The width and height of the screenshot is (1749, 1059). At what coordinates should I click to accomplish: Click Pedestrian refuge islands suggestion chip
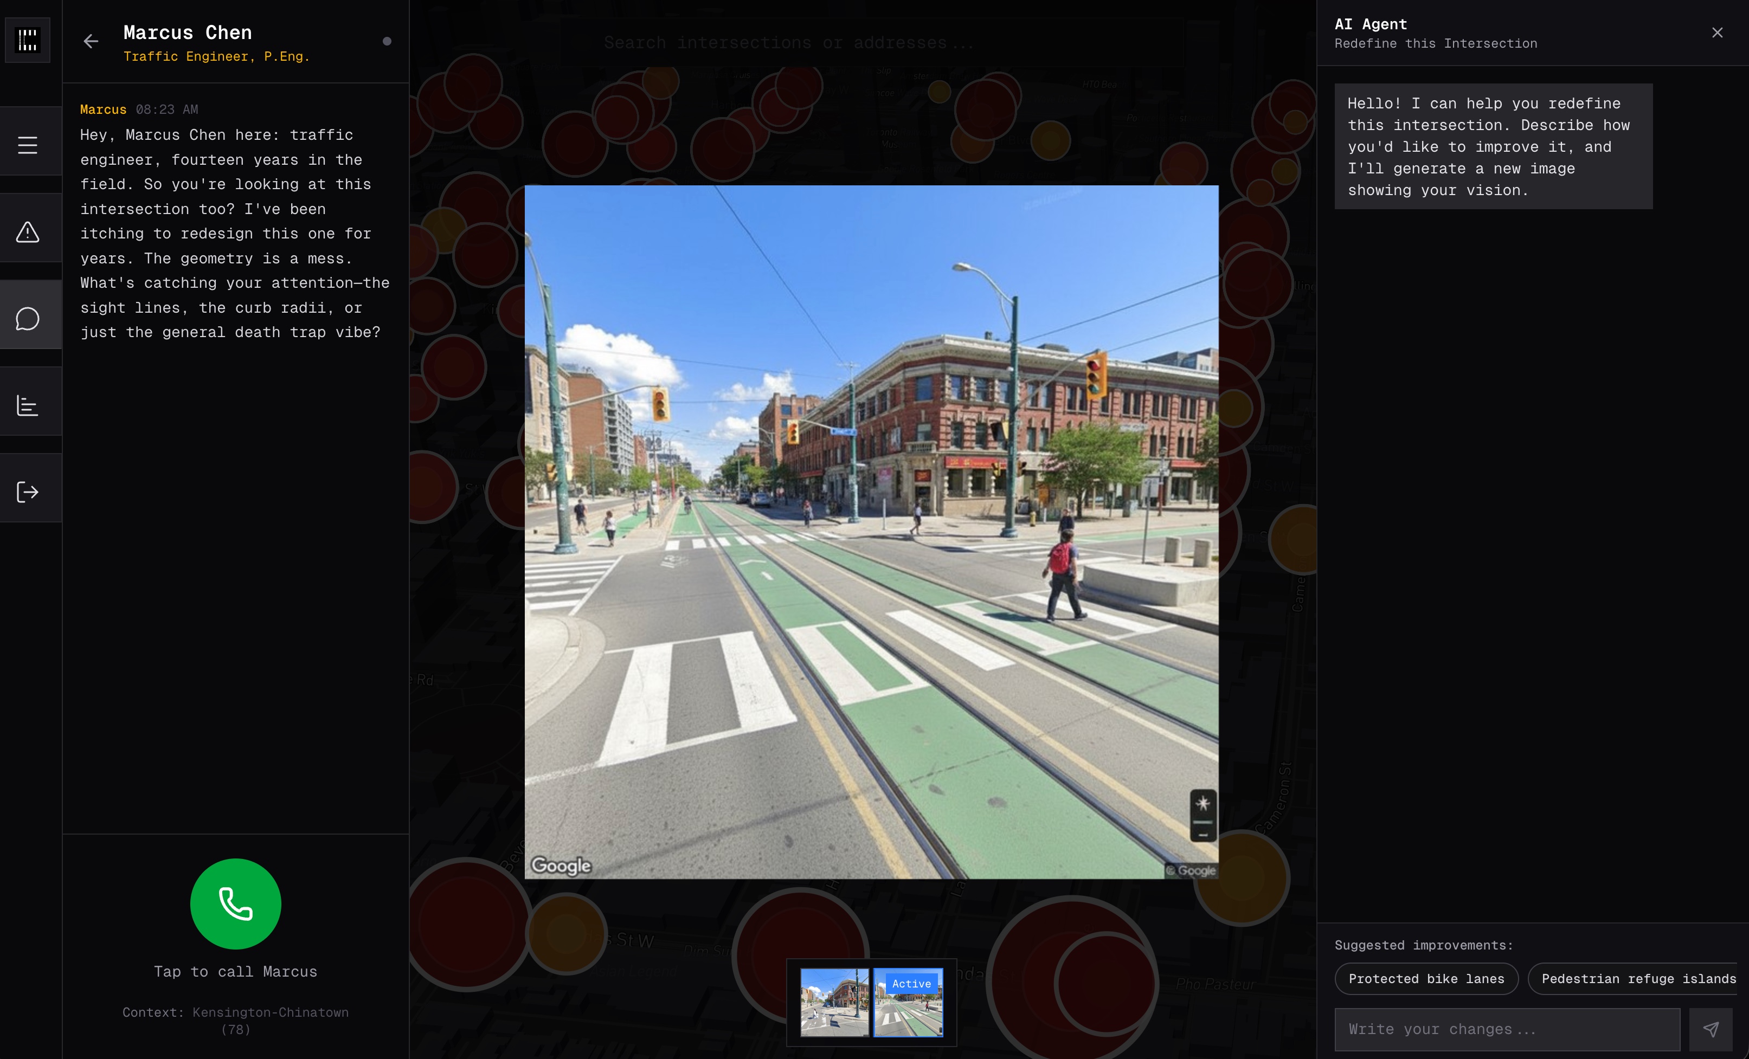point(1637,979)
